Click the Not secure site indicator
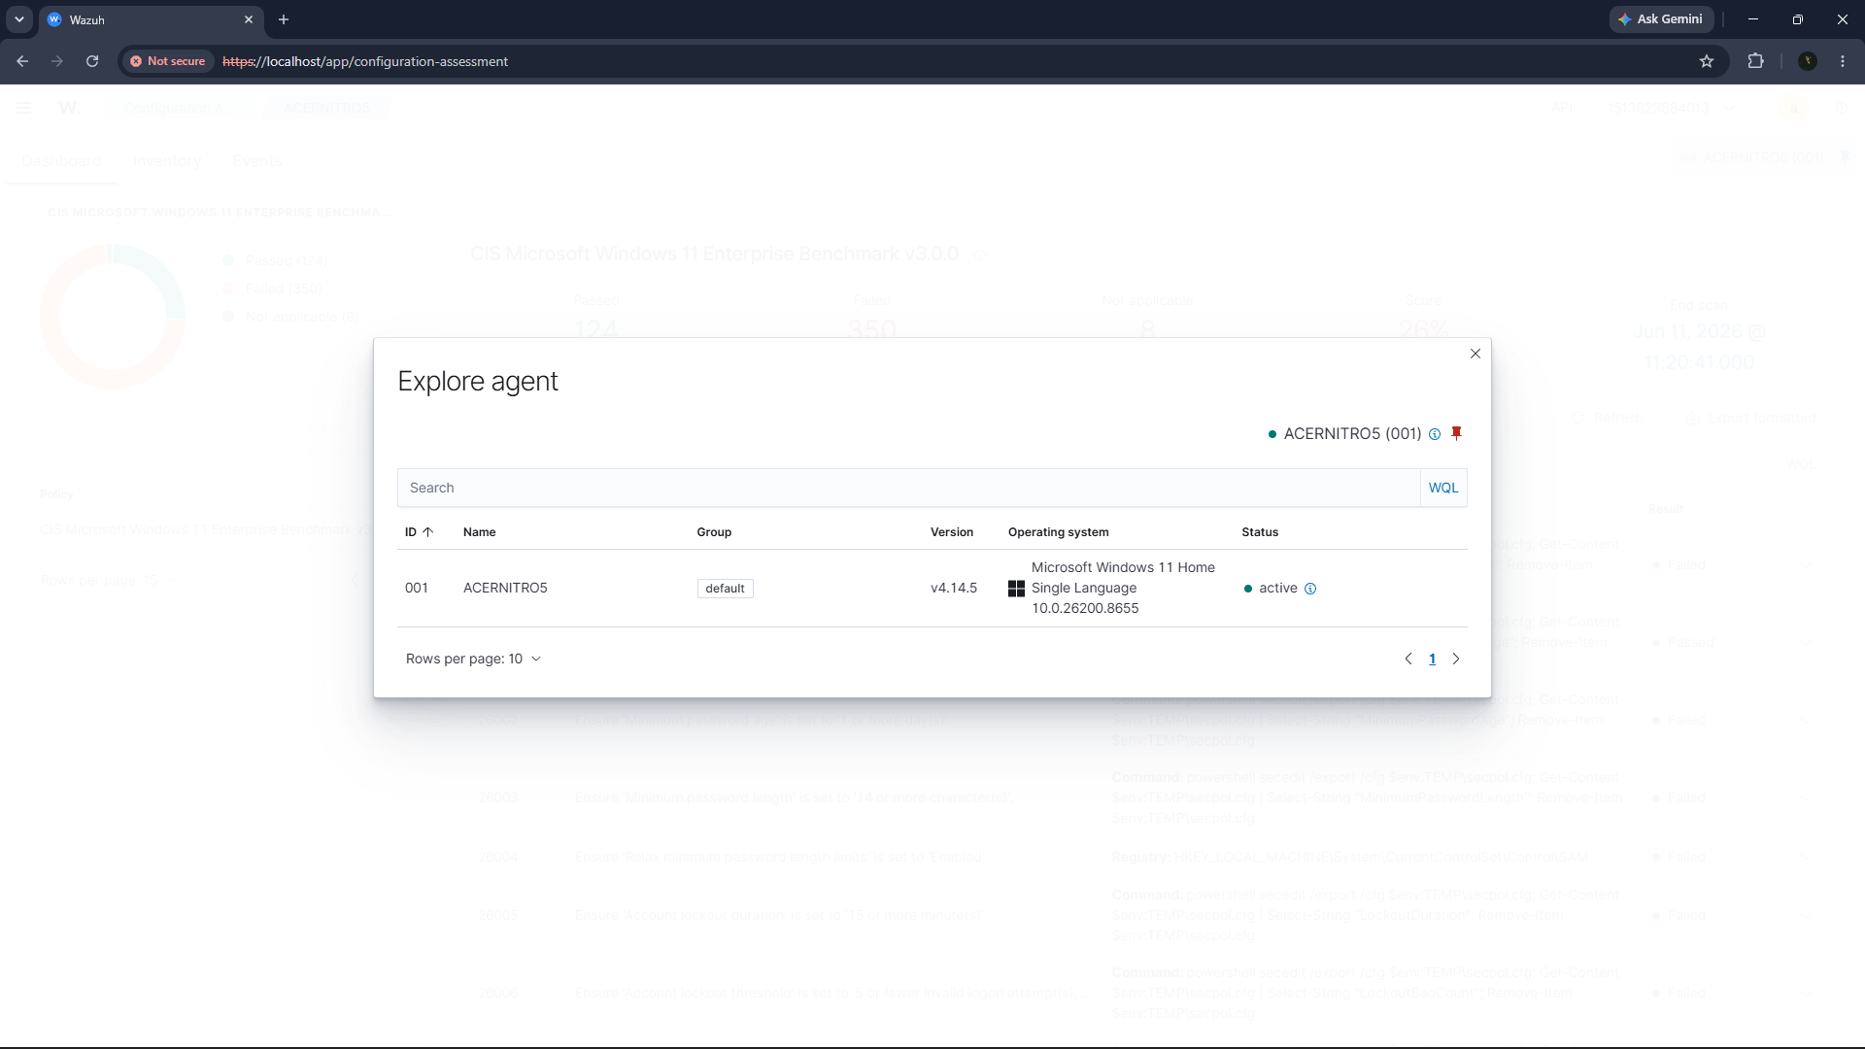 tap(168, 61)
